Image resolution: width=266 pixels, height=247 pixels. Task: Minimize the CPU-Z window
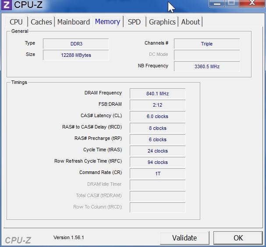[x=217, y=3]
